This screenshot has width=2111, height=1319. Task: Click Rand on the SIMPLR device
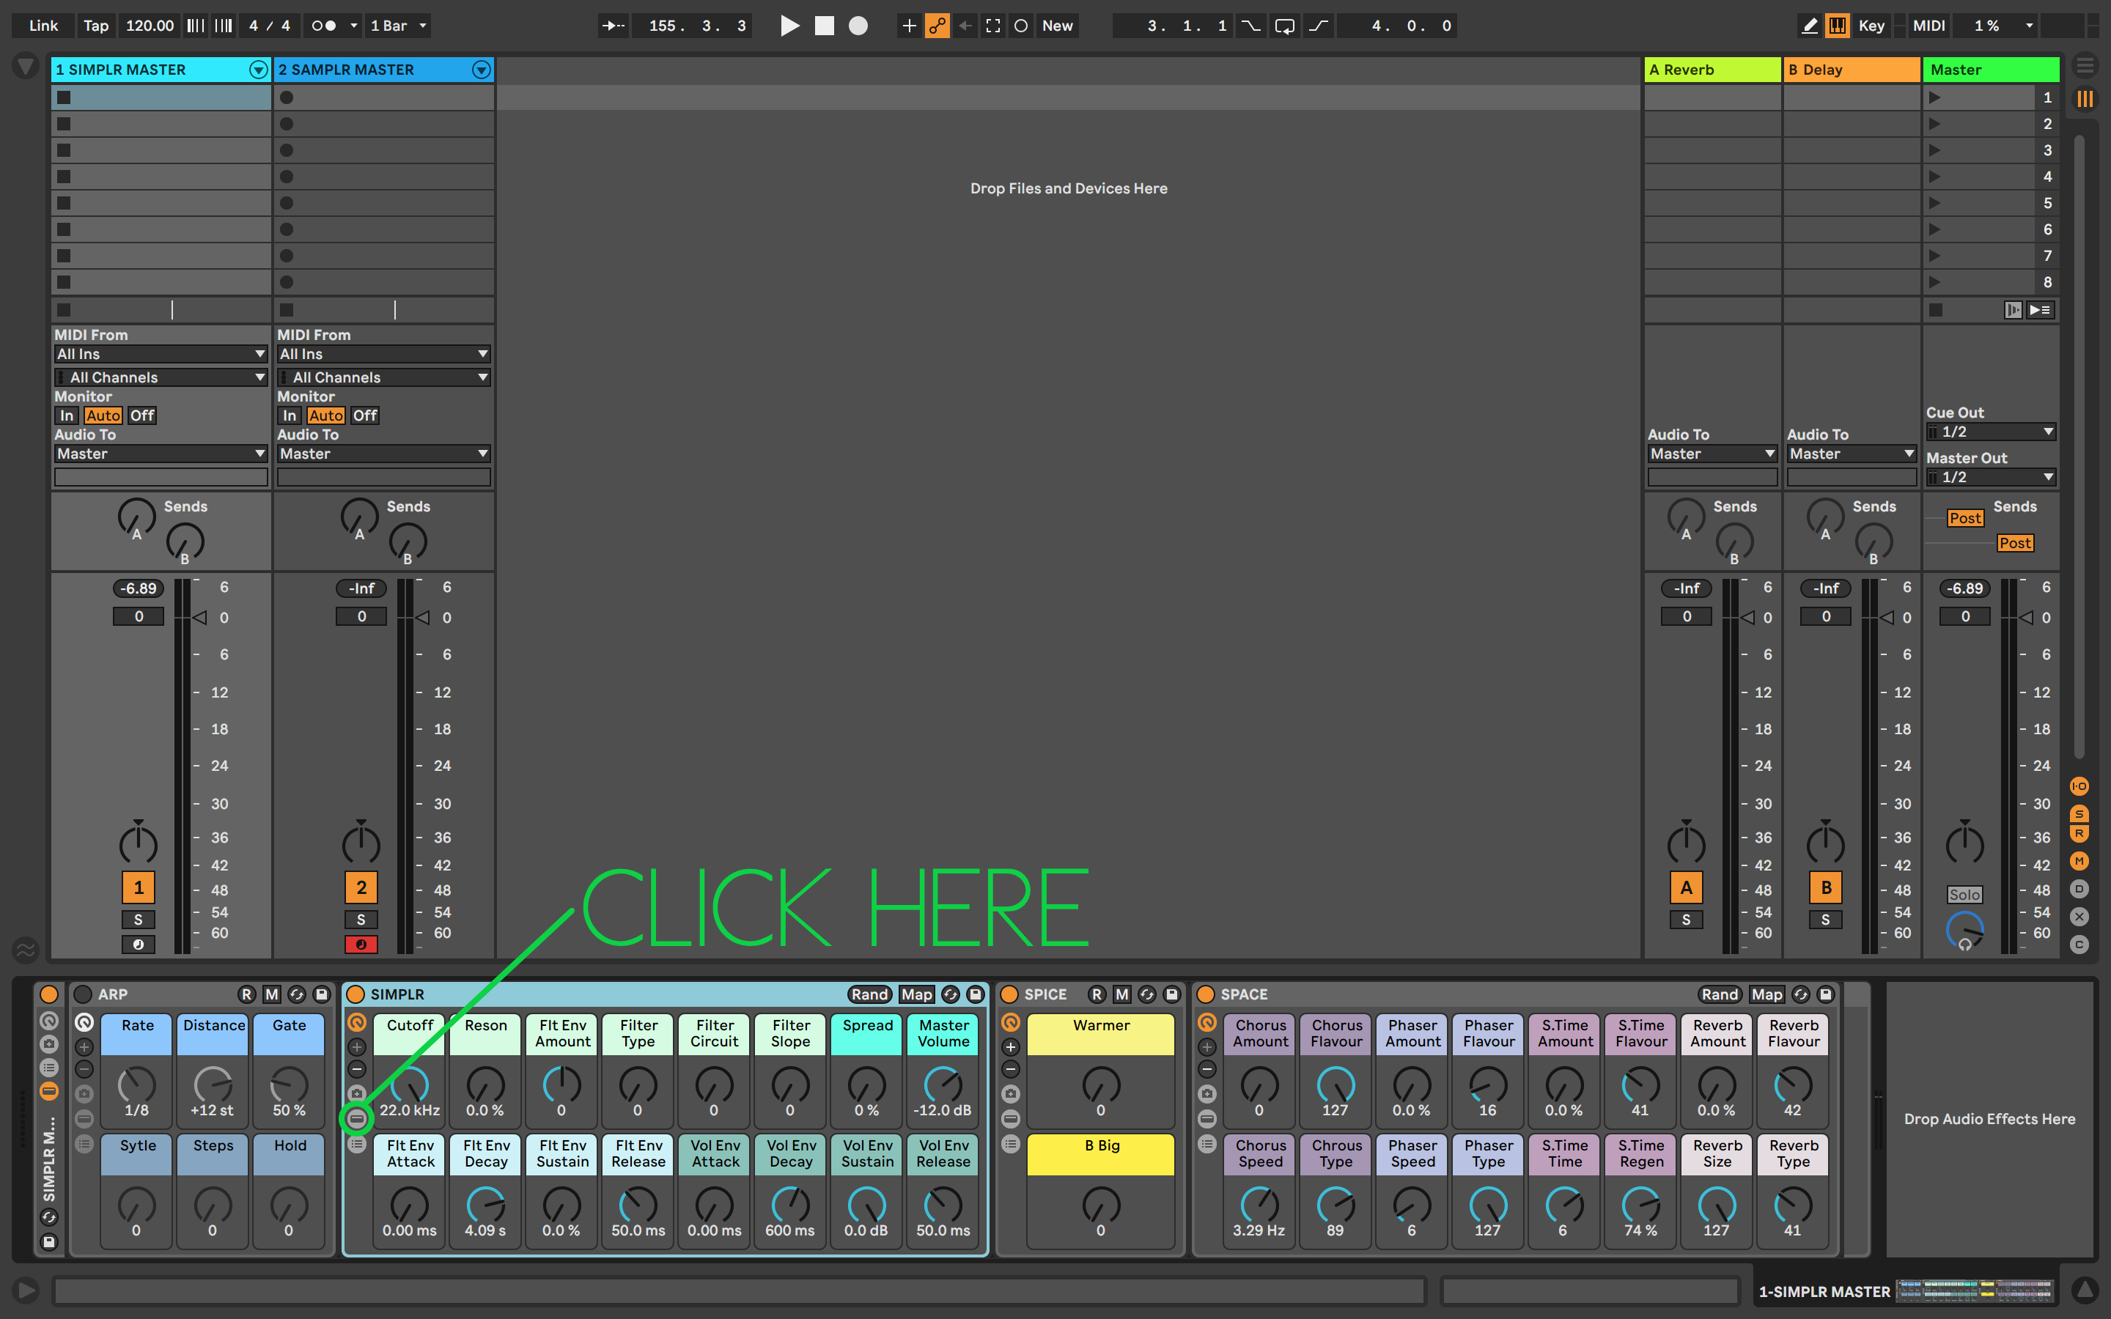coord(869,994)
